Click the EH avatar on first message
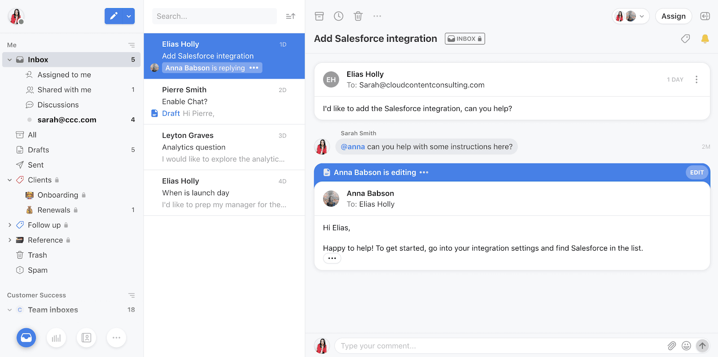 (331, 79)
